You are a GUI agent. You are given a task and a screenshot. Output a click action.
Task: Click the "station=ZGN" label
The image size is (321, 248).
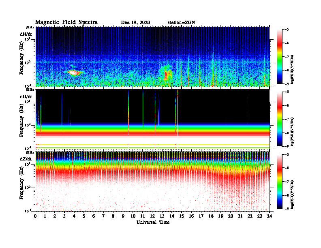182,23
